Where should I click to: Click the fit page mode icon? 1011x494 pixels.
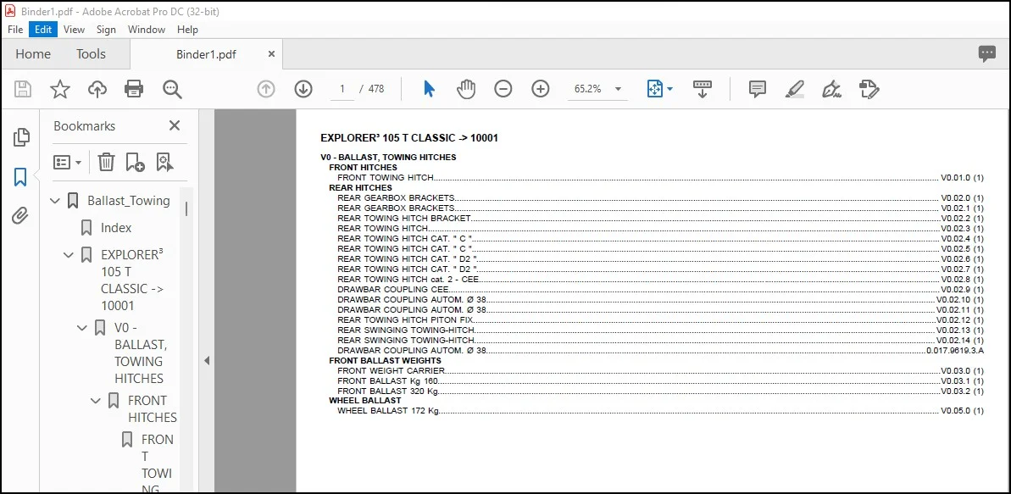coord(654,89)
